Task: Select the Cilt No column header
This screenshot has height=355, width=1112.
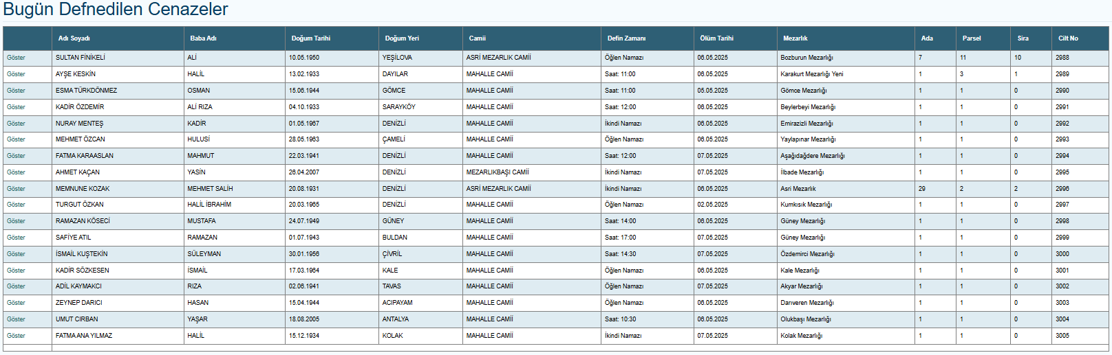Action: pos(1068,38)
